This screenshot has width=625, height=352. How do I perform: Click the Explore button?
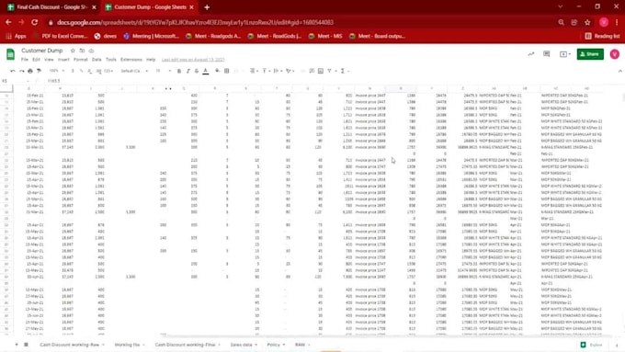coord(592,345)
